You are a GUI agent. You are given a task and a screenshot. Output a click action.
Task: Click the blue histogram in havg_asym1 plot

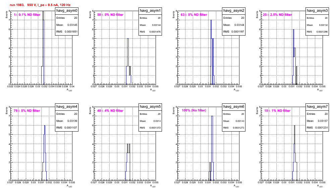pos(128,62)
